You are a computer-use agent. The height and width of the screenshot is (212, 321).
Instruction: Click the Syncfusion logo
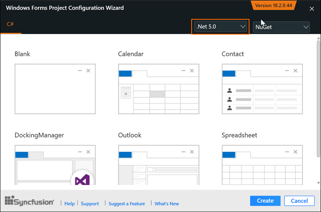tap(29, 201)
